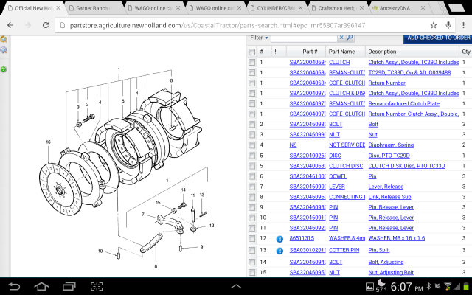This screenshot has width=472, height=295.
Task: Click the browser forward arrow
Action: [x=28, y=25]
